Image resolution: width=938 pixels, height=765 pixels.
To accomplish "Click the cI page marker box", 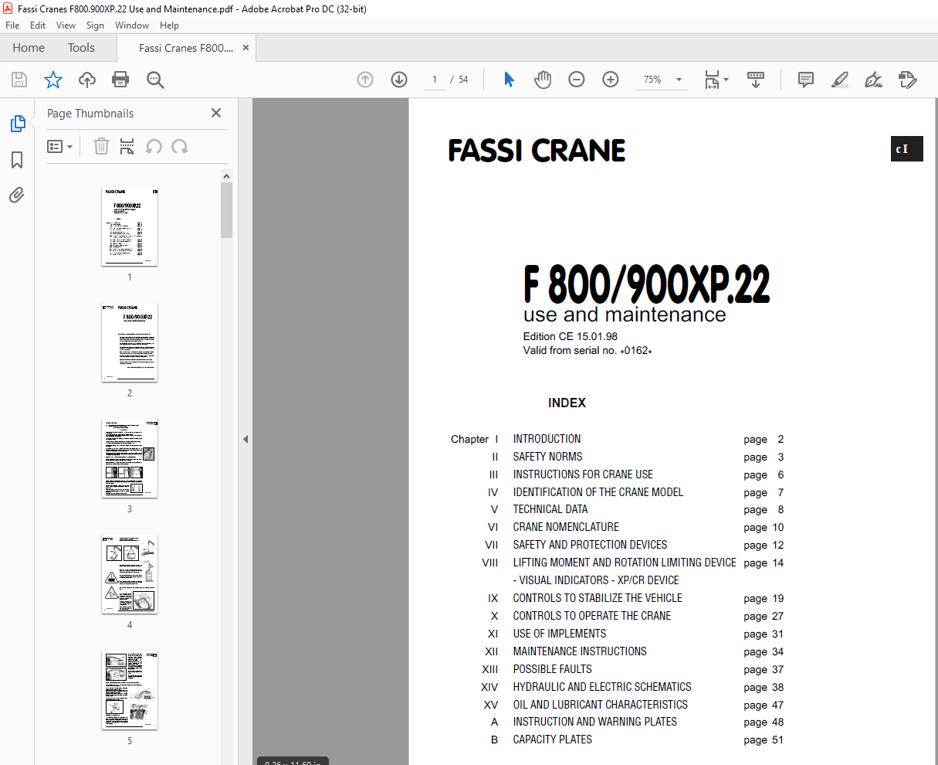I will (906, 149).
